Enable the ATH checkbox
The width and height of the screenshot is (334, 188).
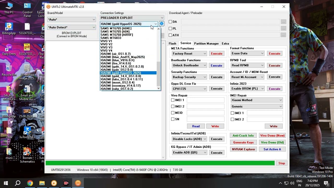coord(170,35)
